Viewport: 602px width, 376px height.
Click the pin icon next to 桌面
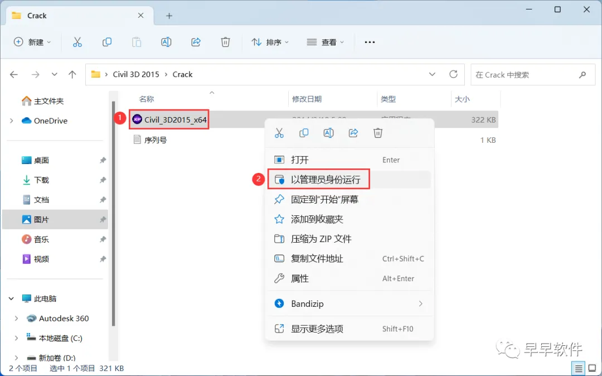pos(103,160)
